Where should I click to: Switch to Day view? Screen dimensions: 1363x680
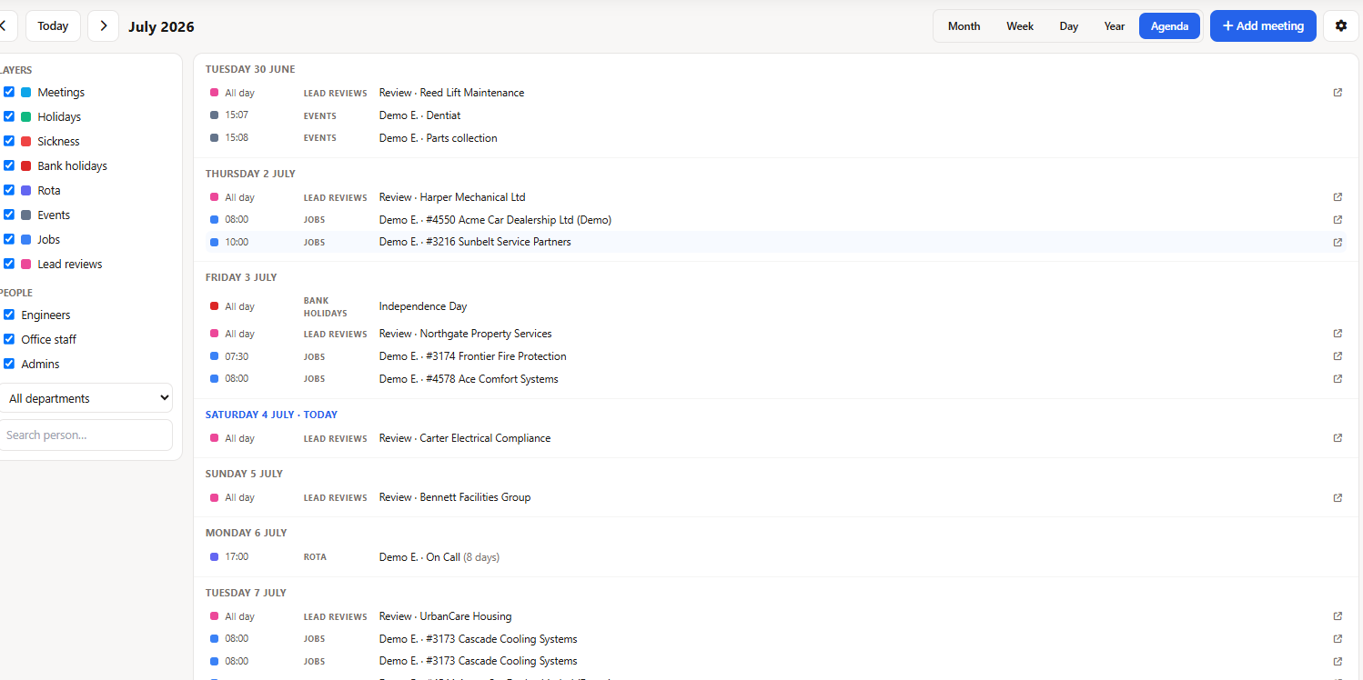1069,26
